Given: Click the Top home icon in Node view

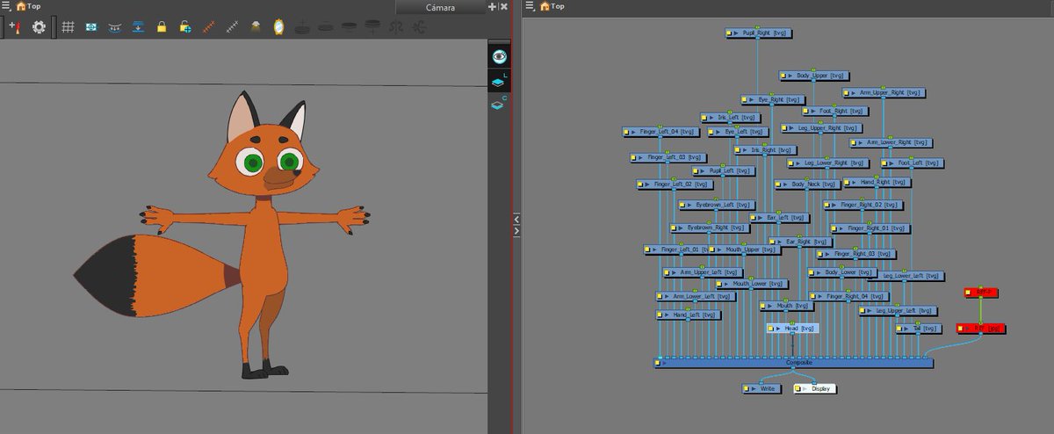Looking at the screenshot, I should pos(545,6).
